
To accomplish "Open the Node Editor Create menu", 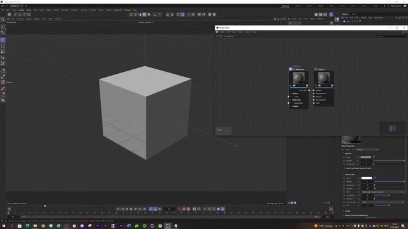I will point(222,32).
